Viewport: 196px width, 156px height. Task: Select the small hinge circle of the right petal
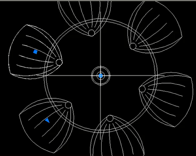[142, 89]
